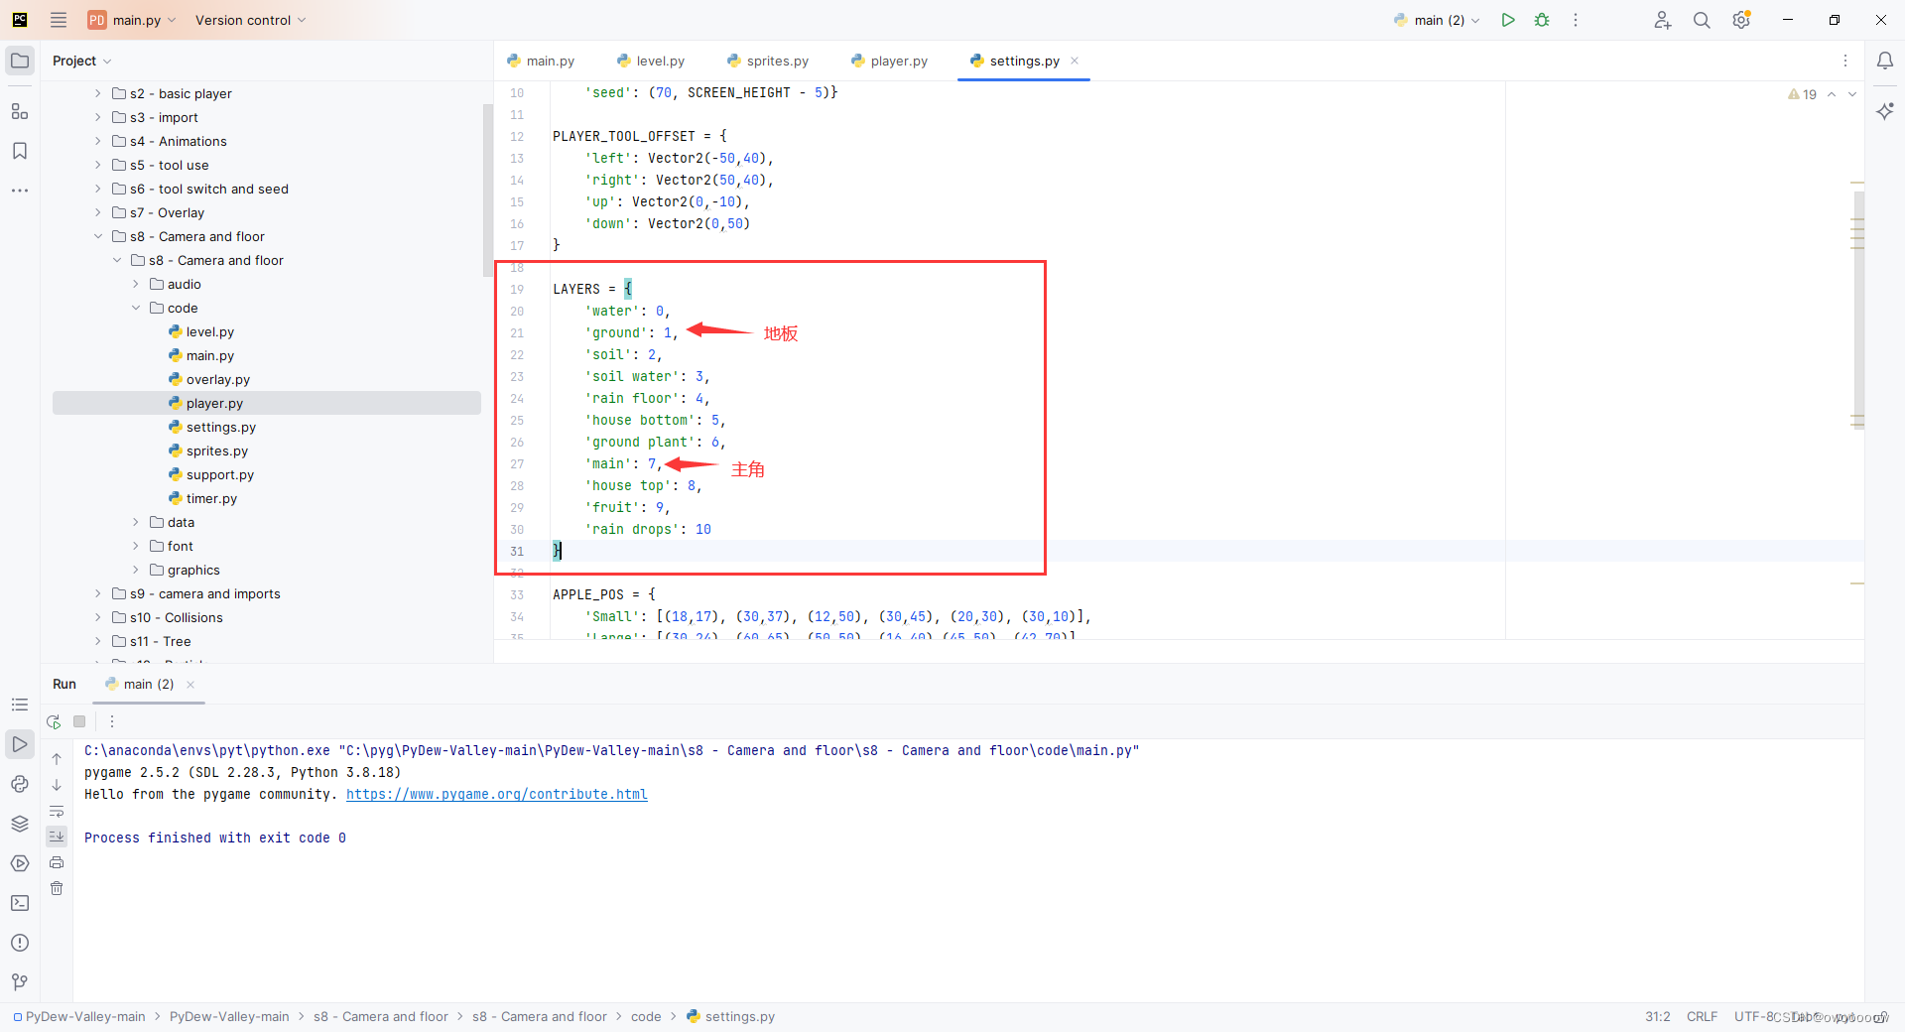Expand the audio folder
This screenshot has width=1905, height=1032.
click(136, 284)
